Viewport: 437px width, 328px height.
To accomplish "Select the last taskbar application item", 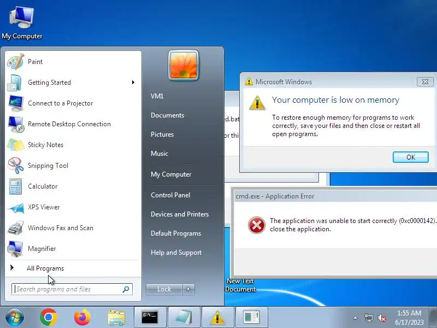I will point(252,317).
